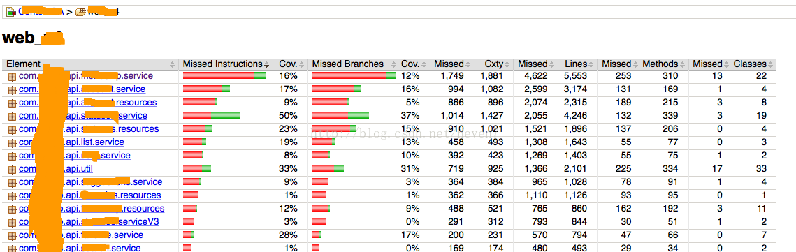Follow the first breadcrumb report link
This screenshot has width=796, height=252.
[x=40, y=11]
